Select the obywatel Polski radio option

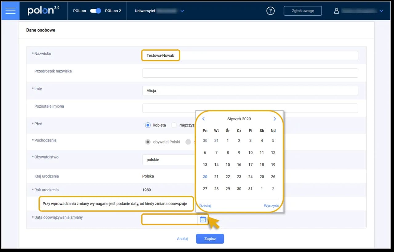click(148, 142)
